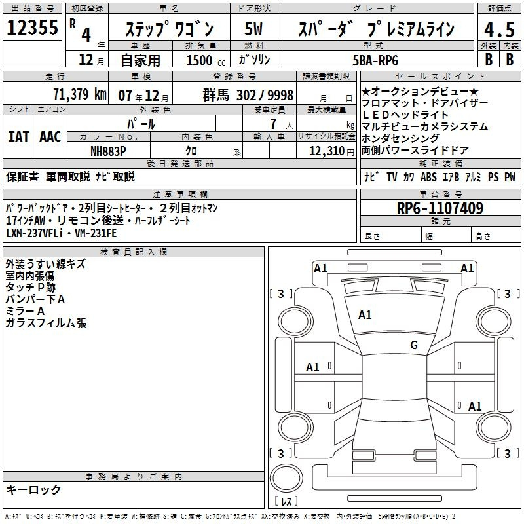
Task: Click the lot number 12355
Action: click(32, 28)
